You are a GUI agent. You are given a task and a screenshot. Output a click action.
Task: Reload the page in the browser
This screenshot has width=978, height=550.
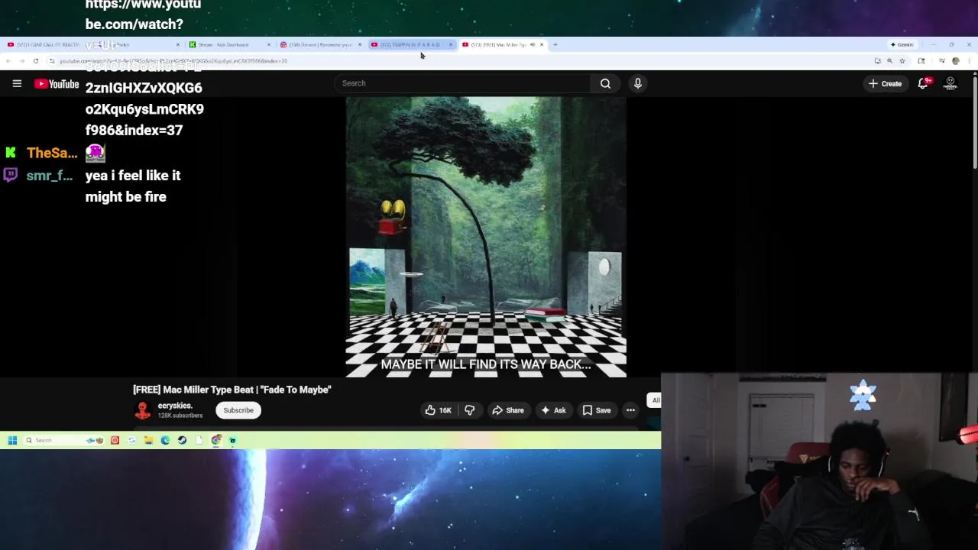[36, 60]
